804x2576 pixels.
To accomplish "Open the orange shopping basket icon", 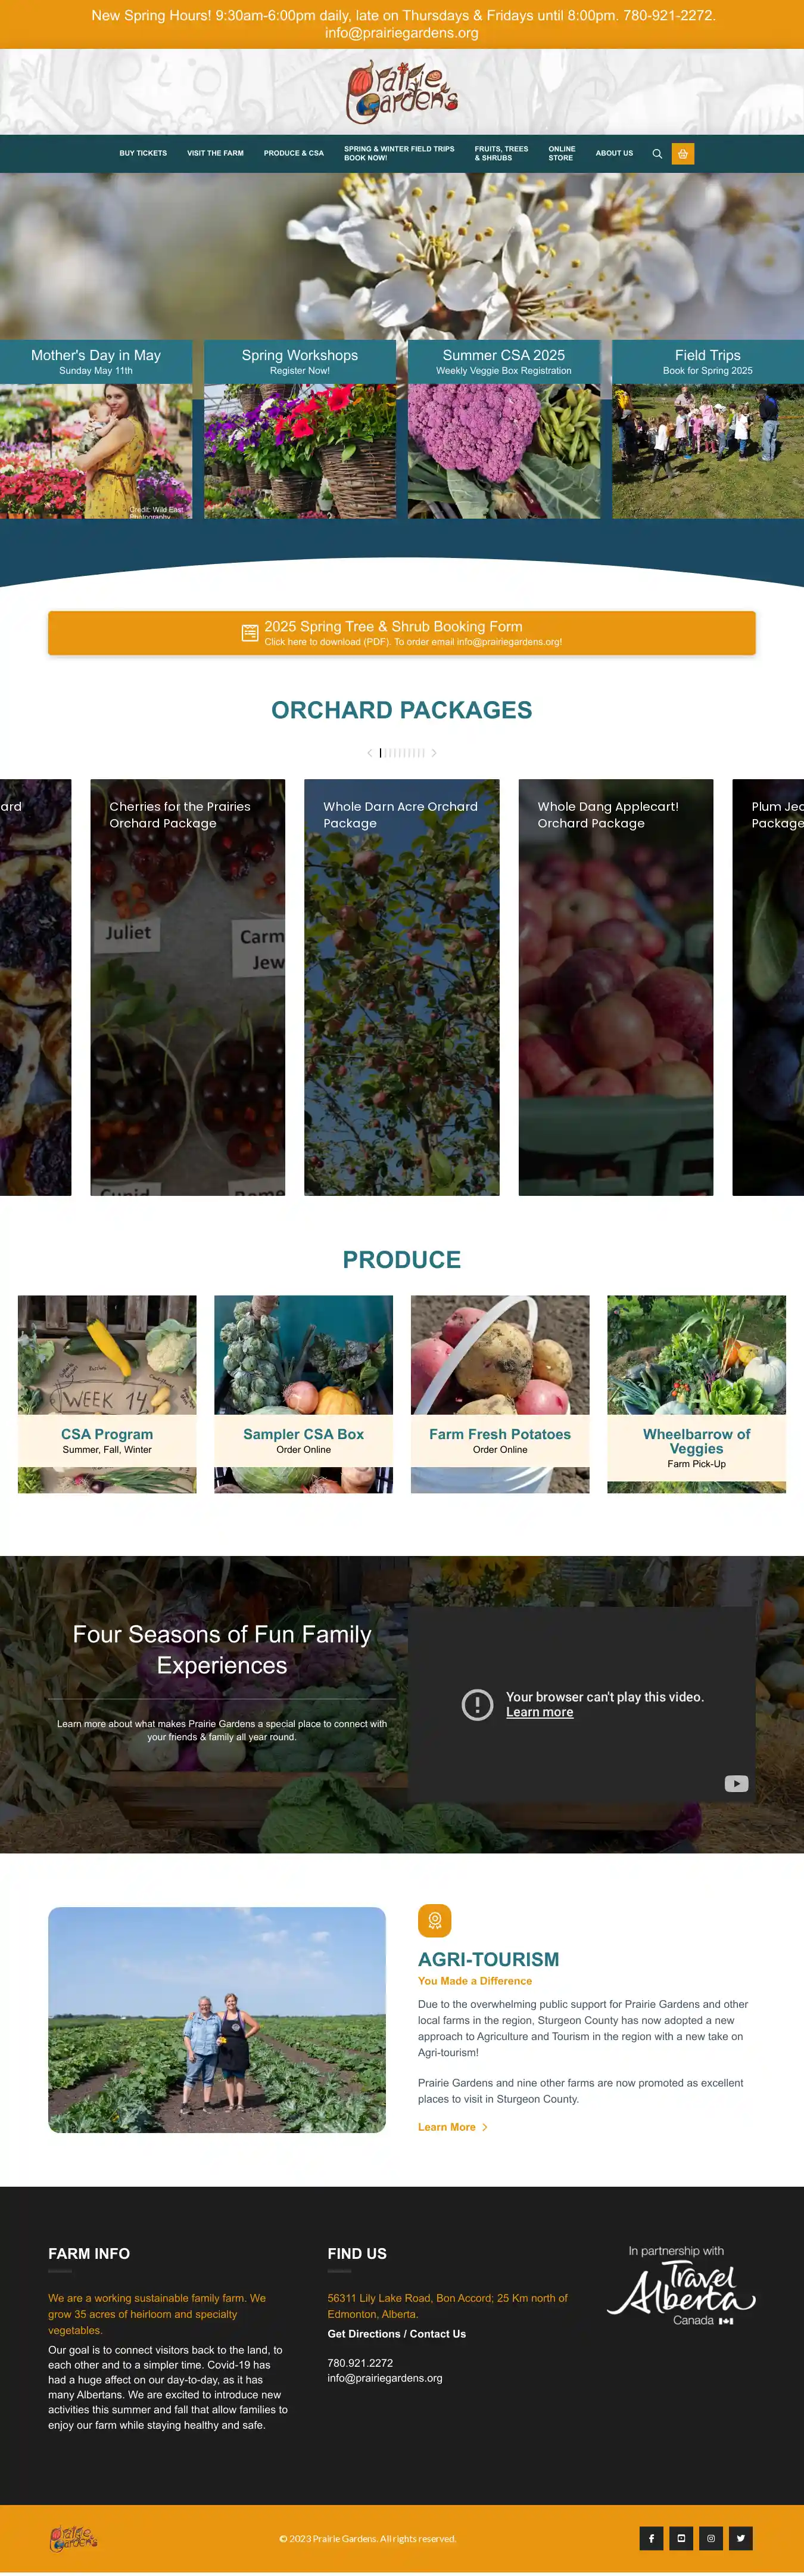I will click(683, 154).
